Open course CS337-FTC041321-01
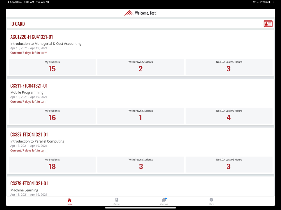Viewport: 281px width, 210px height. click(29, 134)
